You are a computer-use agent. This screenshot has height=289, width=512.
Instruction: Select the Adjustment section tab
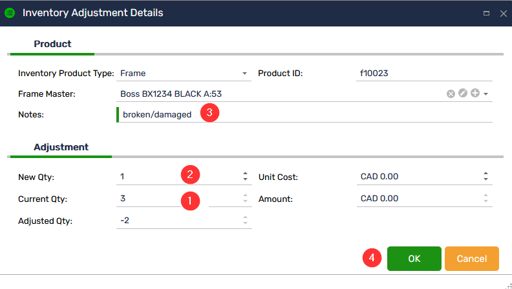61,147
